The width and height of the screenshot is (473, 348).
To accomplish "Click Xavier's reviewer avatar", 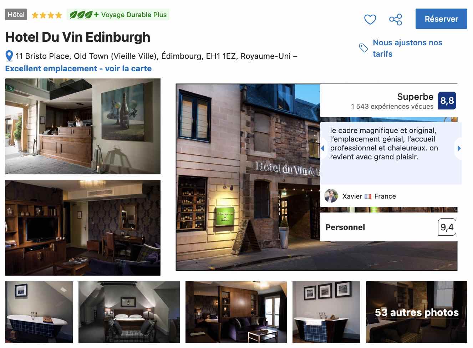I will click(331, 196).
